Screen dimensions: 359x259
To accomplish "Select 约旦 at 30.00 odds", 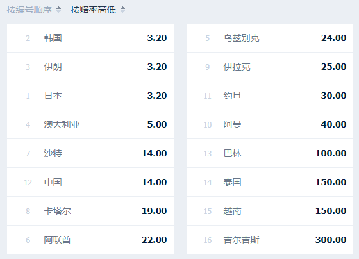I will pos(270,96).
